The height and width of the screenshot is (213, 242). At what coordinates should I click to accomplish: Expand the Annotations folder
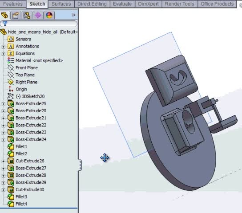pos(4,47)
